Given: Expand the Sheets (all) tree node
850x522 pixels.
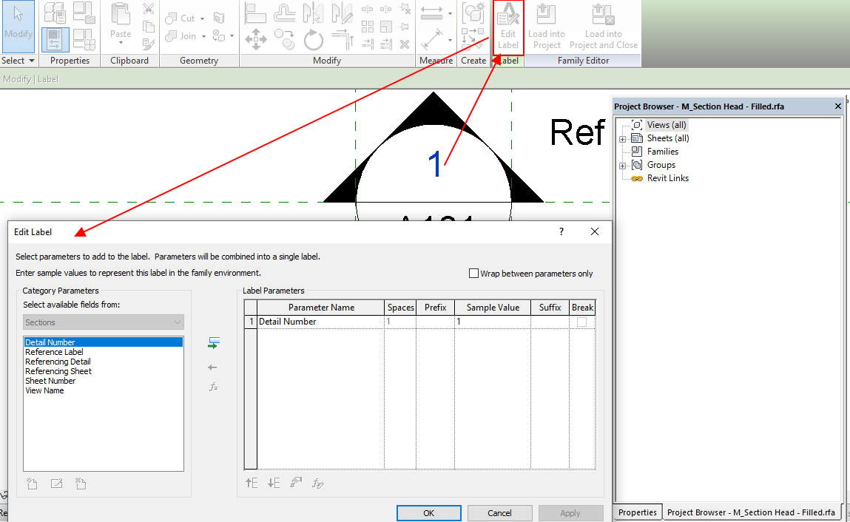Looking at the screenshot, I should [x=622, y=138].
